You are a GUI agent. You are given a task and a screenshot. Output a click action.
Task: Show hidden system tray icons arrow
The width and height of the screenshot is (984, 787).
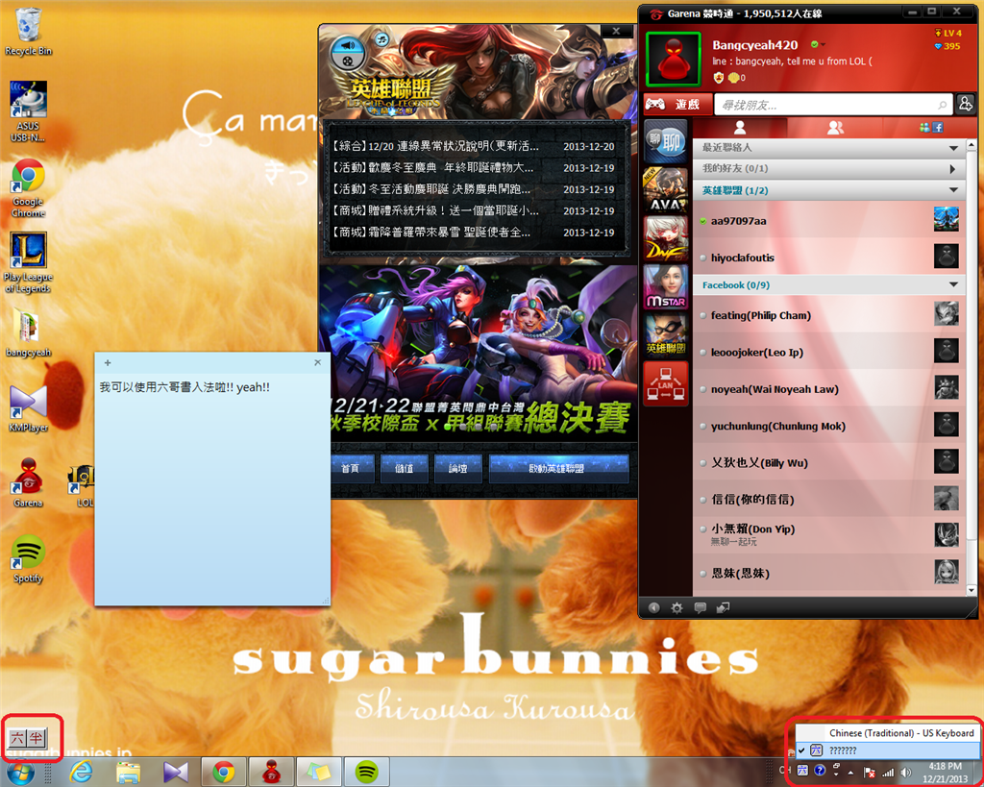pyautogui.click(x=851, y=772)
